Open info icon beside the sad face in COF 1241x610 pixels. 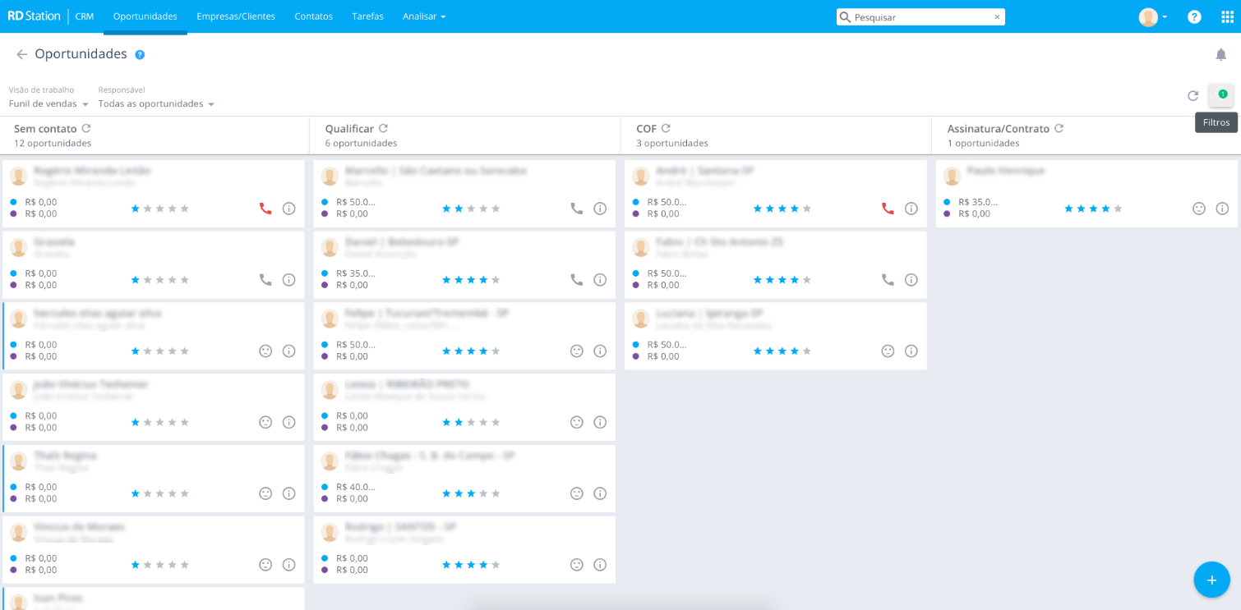pos(911,351)
